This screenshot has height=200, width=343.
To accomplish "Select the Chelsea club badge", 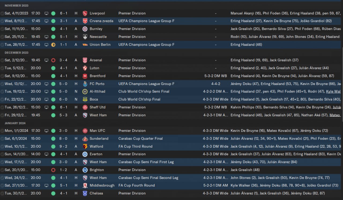I will tap(85, 193).
